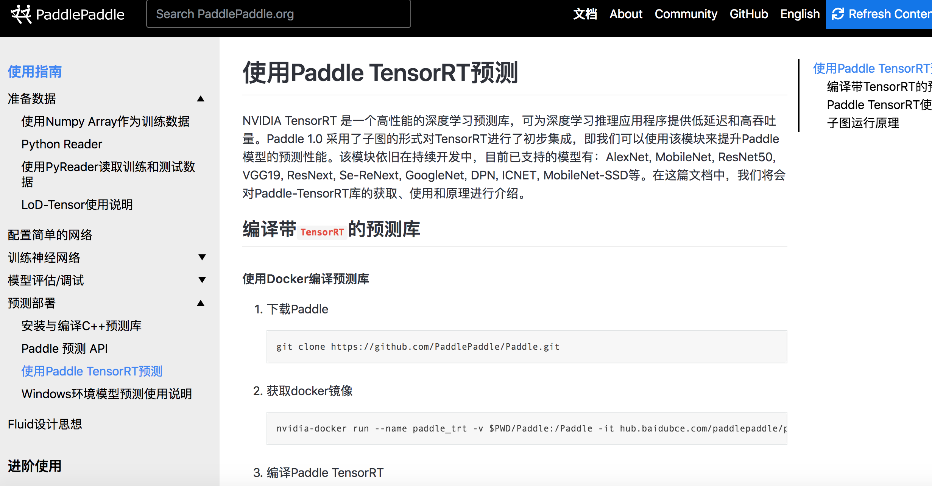Jump to 子图运行原理 outline entry

(863, 123)
